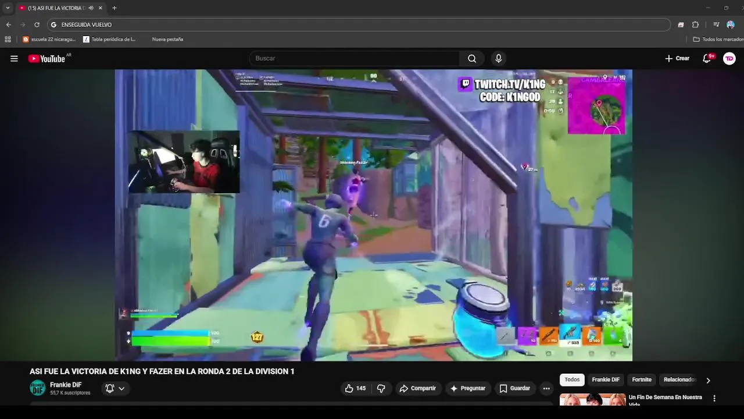Share the video via Compartir
744x419 pixels.
(417, 388)
